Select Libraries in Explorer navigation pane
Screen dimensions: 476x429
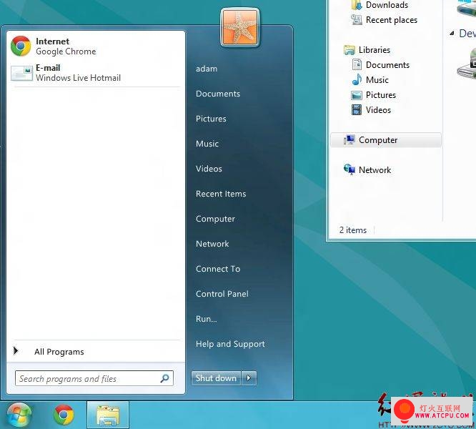375,50
